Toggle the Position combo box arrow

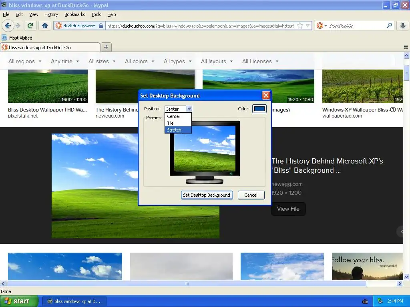click(x=189, y=109)
